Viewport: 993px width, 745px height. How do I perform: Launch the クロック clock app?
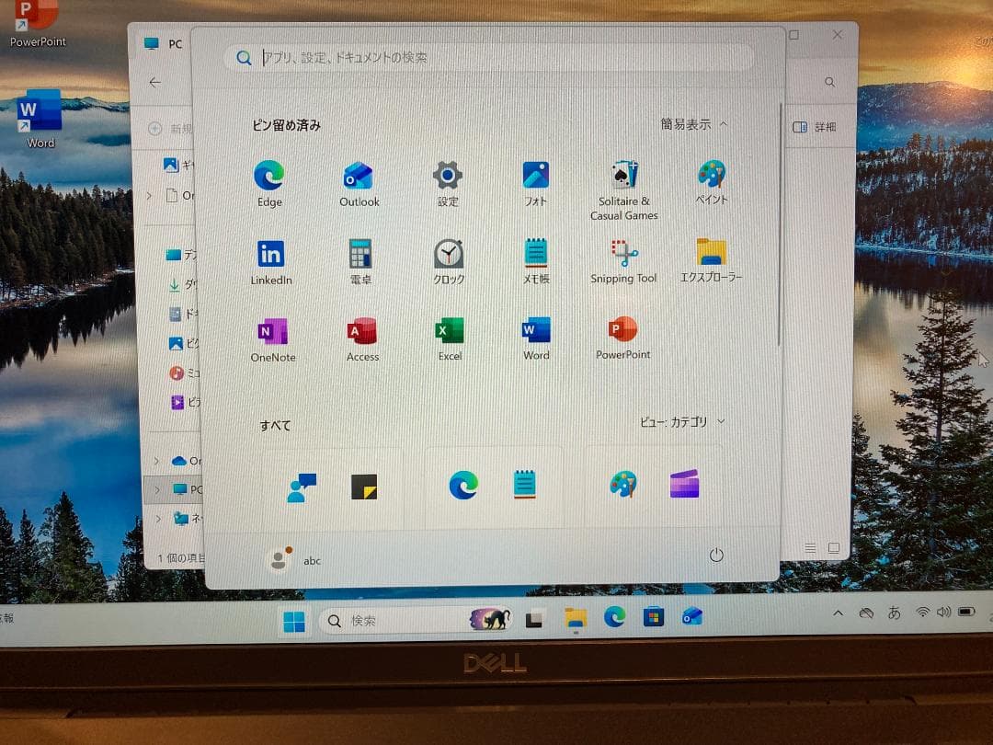449,261
